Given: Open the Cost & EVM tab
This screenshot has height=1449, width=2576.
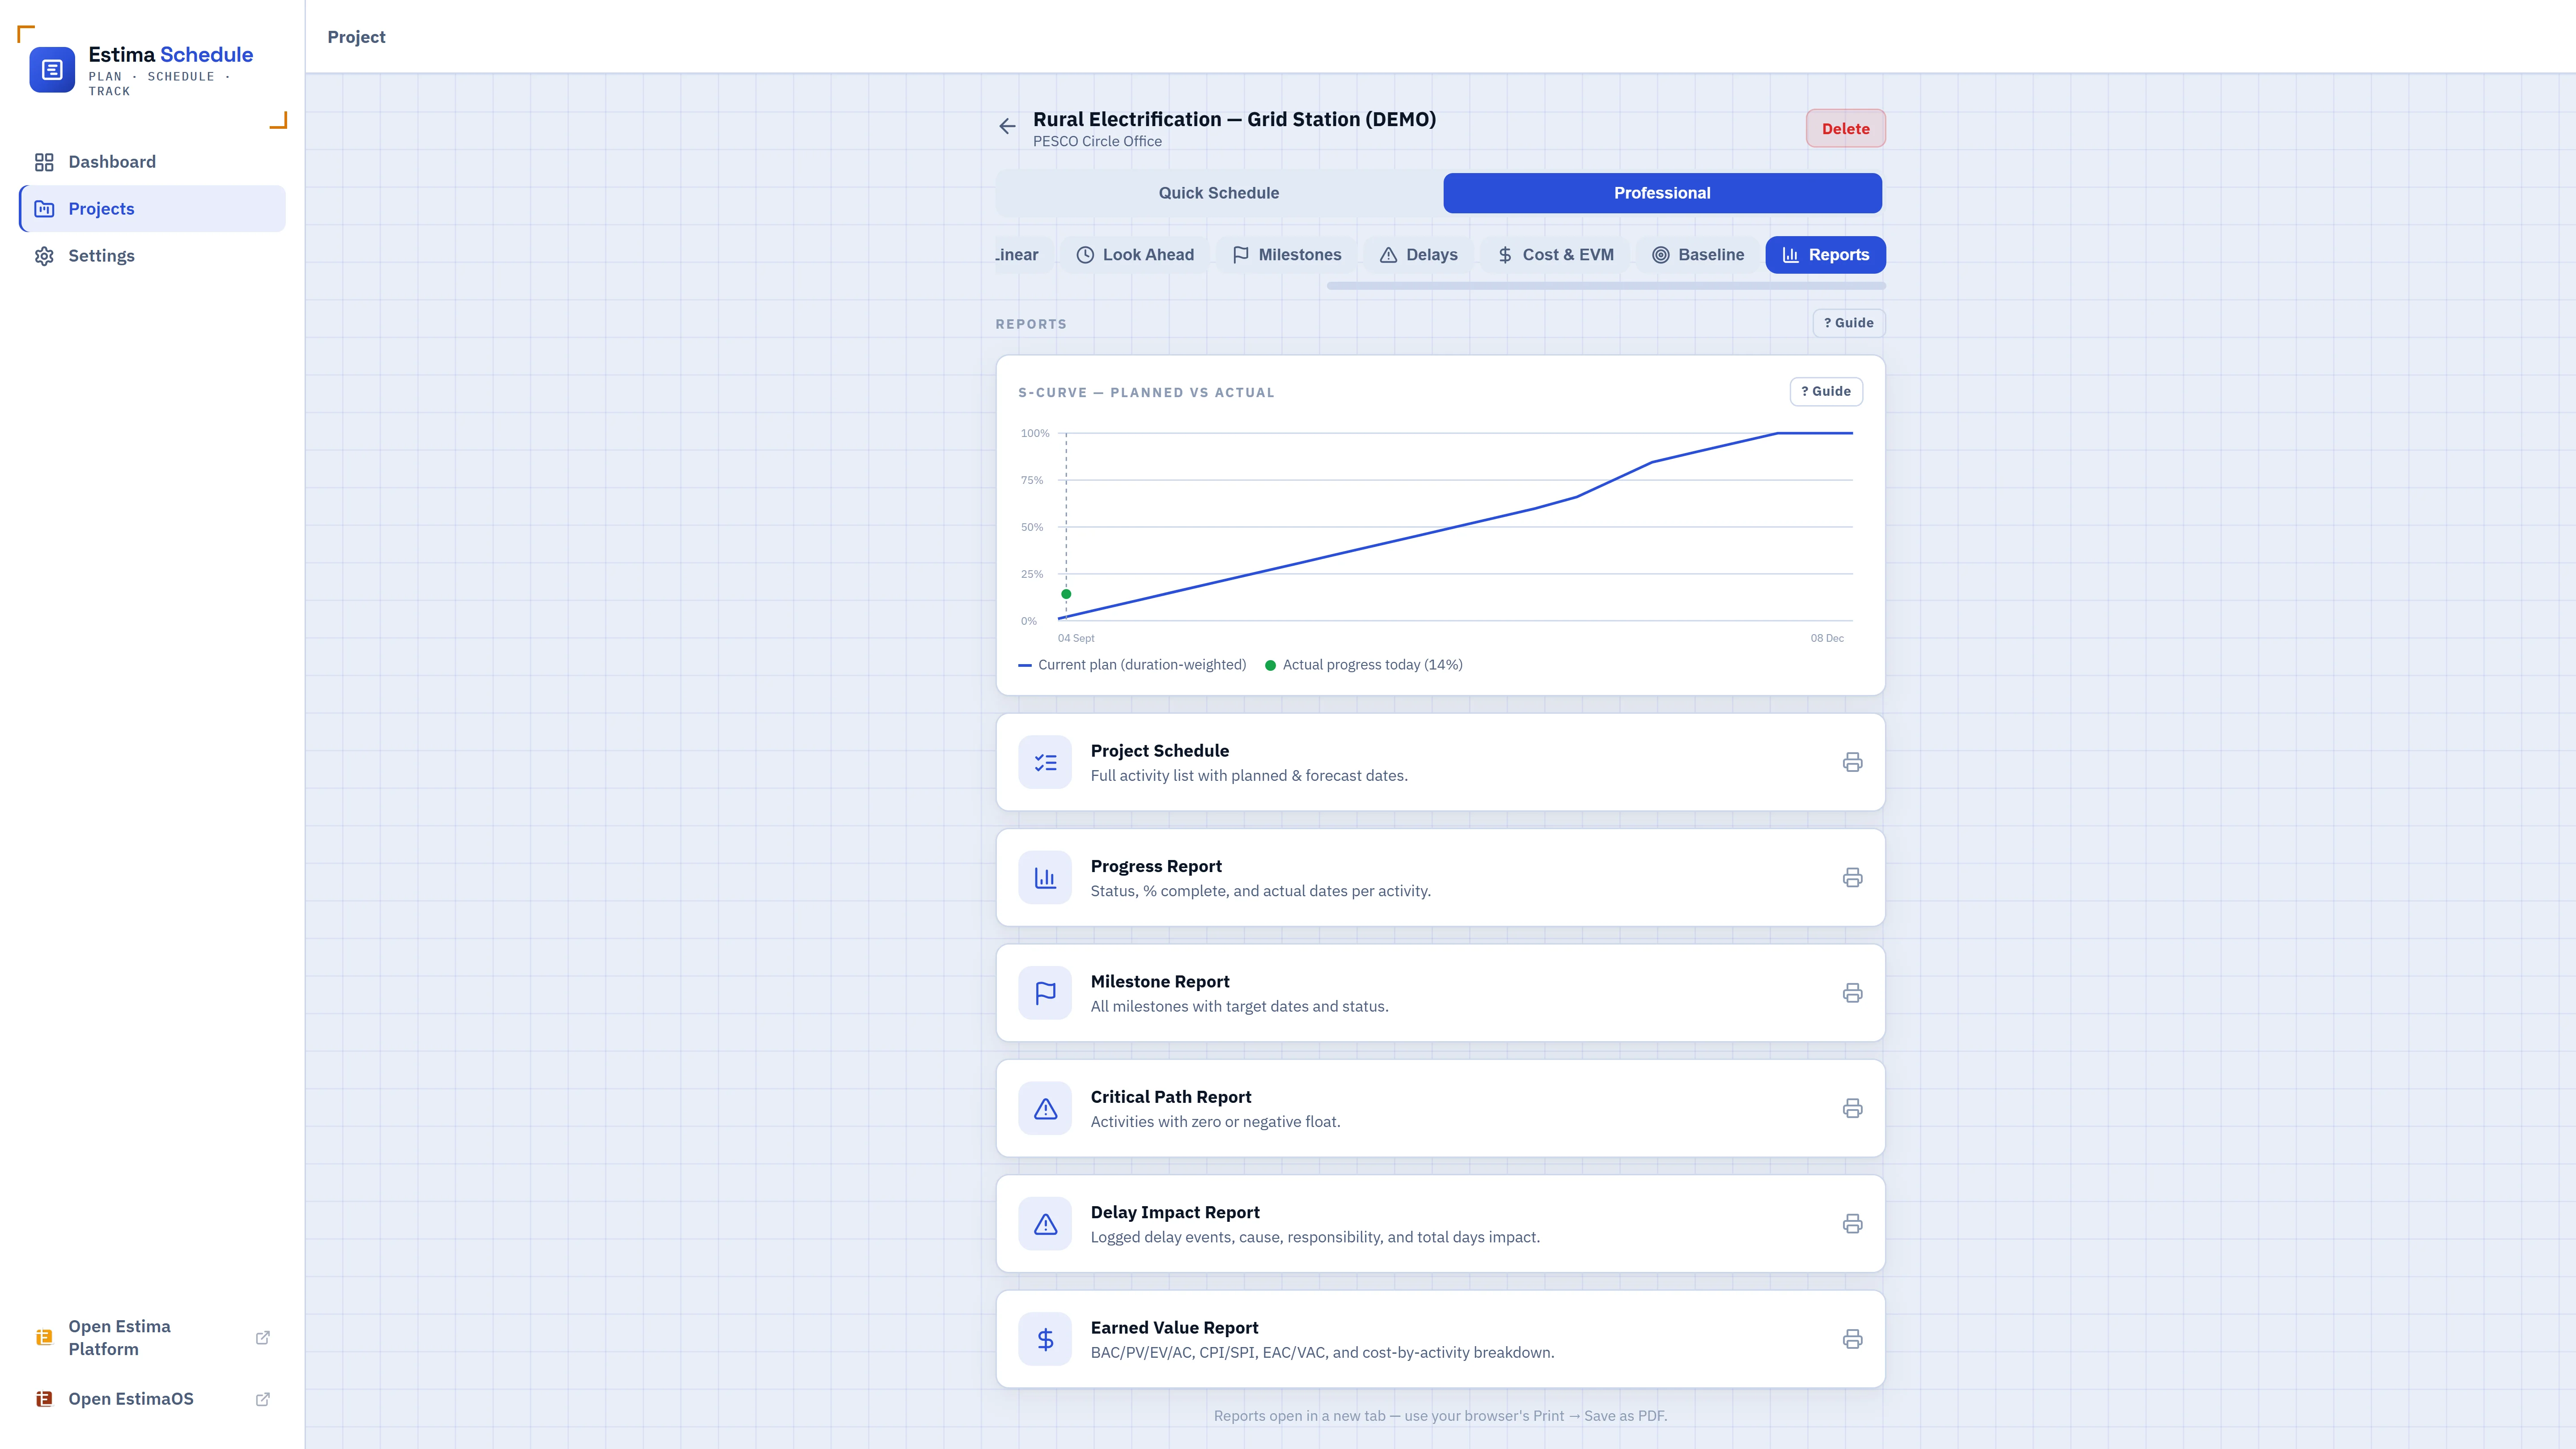Looking at the screenshot, I should click(1555, 255).
